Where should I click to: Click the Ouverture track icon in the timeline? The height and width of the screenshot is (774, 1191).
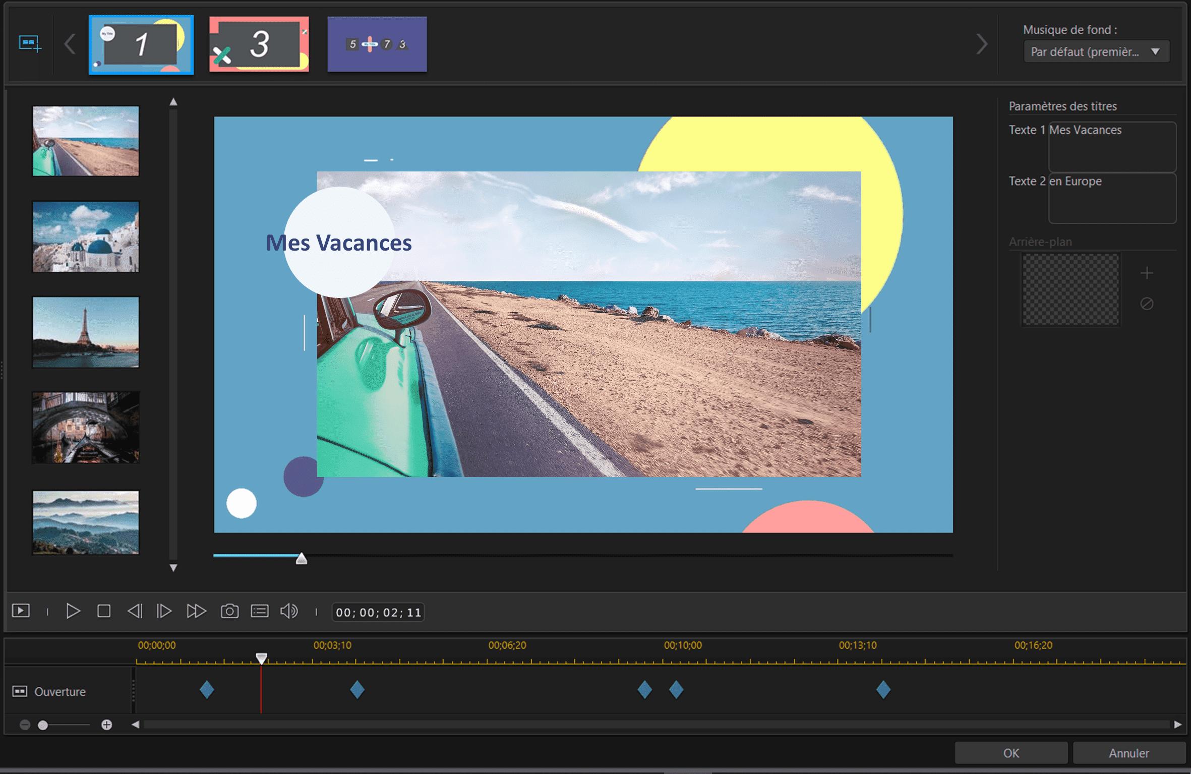pyautogui.click(x=19, y=691)
